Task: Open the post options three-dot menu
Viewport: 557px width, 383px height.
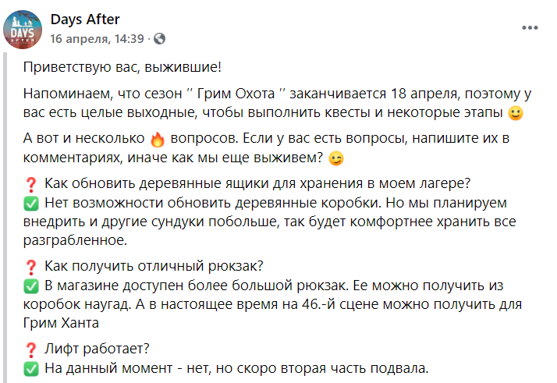Action: click(530, 27)
